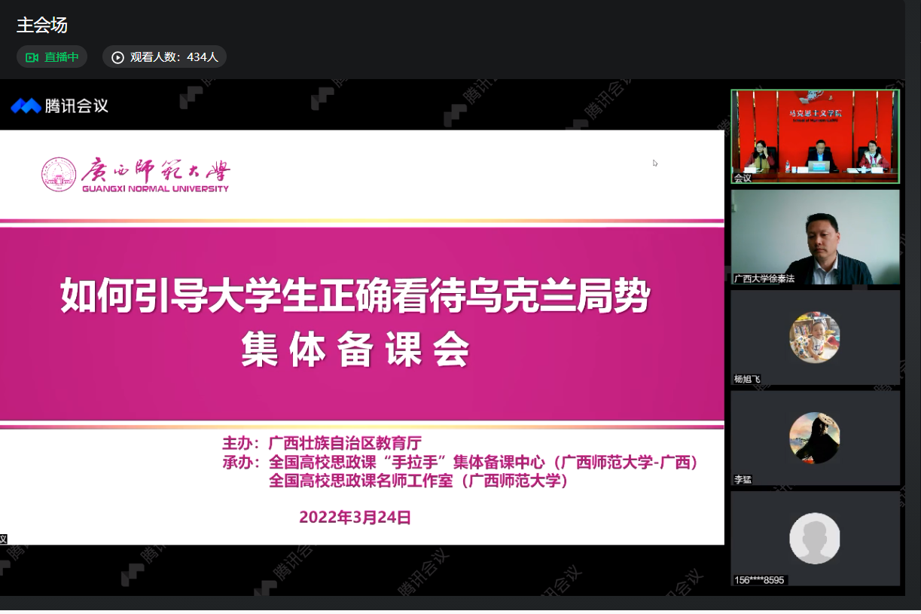Screen dimensions: 921x614
Task: Click the 主办：广西壮族自治区教育厅 line on the slide
Action: pyautogui.click(x=328, y=443)
